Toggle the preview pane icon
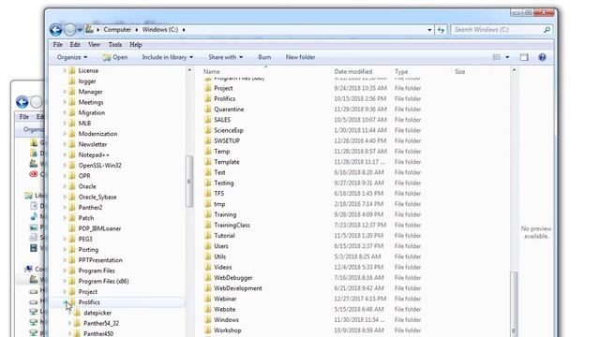 click(x=524, y=57)
